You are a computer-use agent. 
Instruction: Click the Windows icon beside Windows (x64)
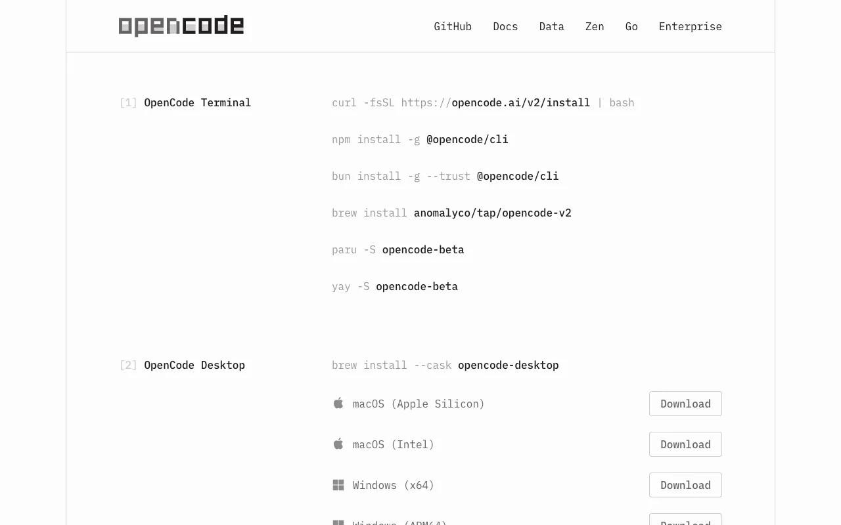[x=338, y=485]
